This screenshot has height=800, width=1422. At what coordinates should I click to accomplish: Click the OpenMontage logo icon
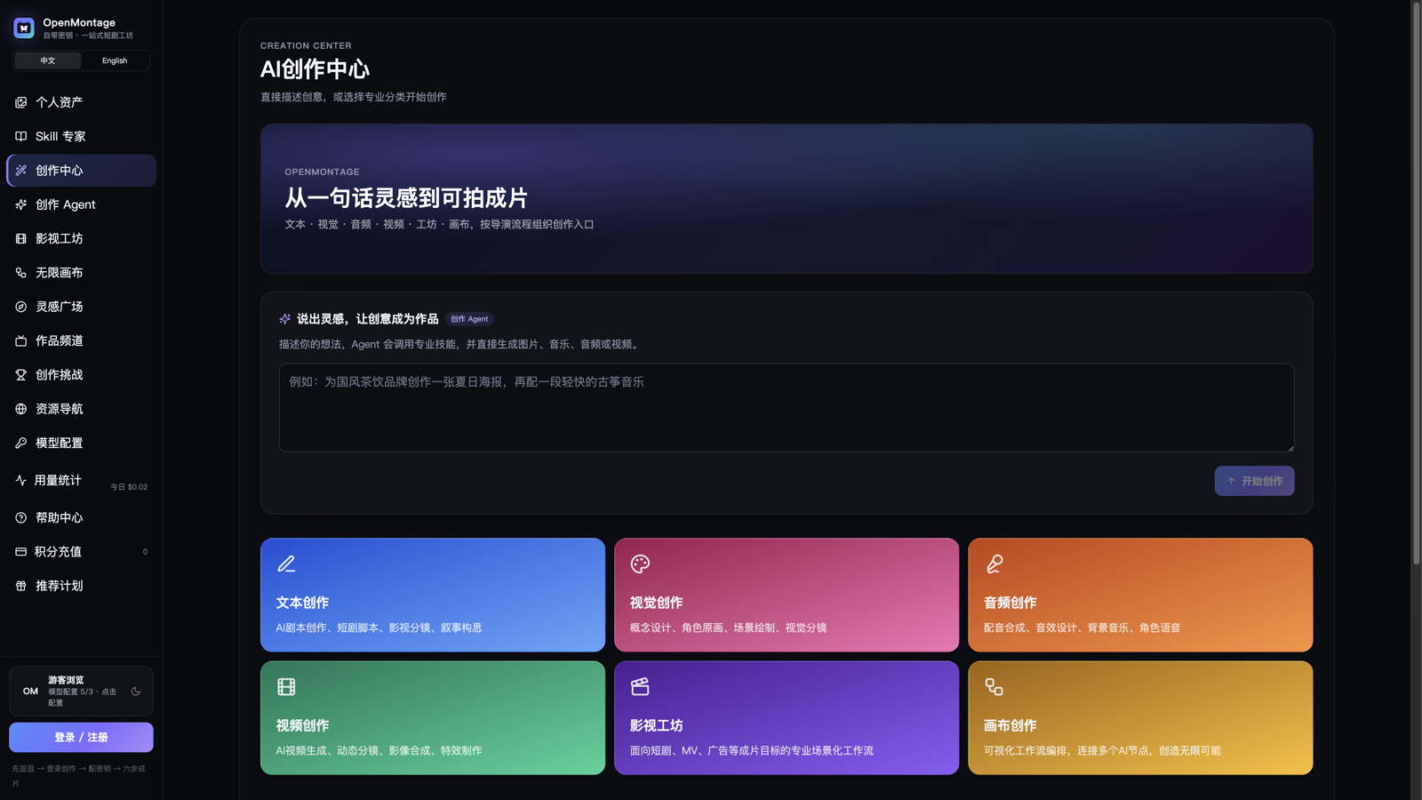(24, 28)
